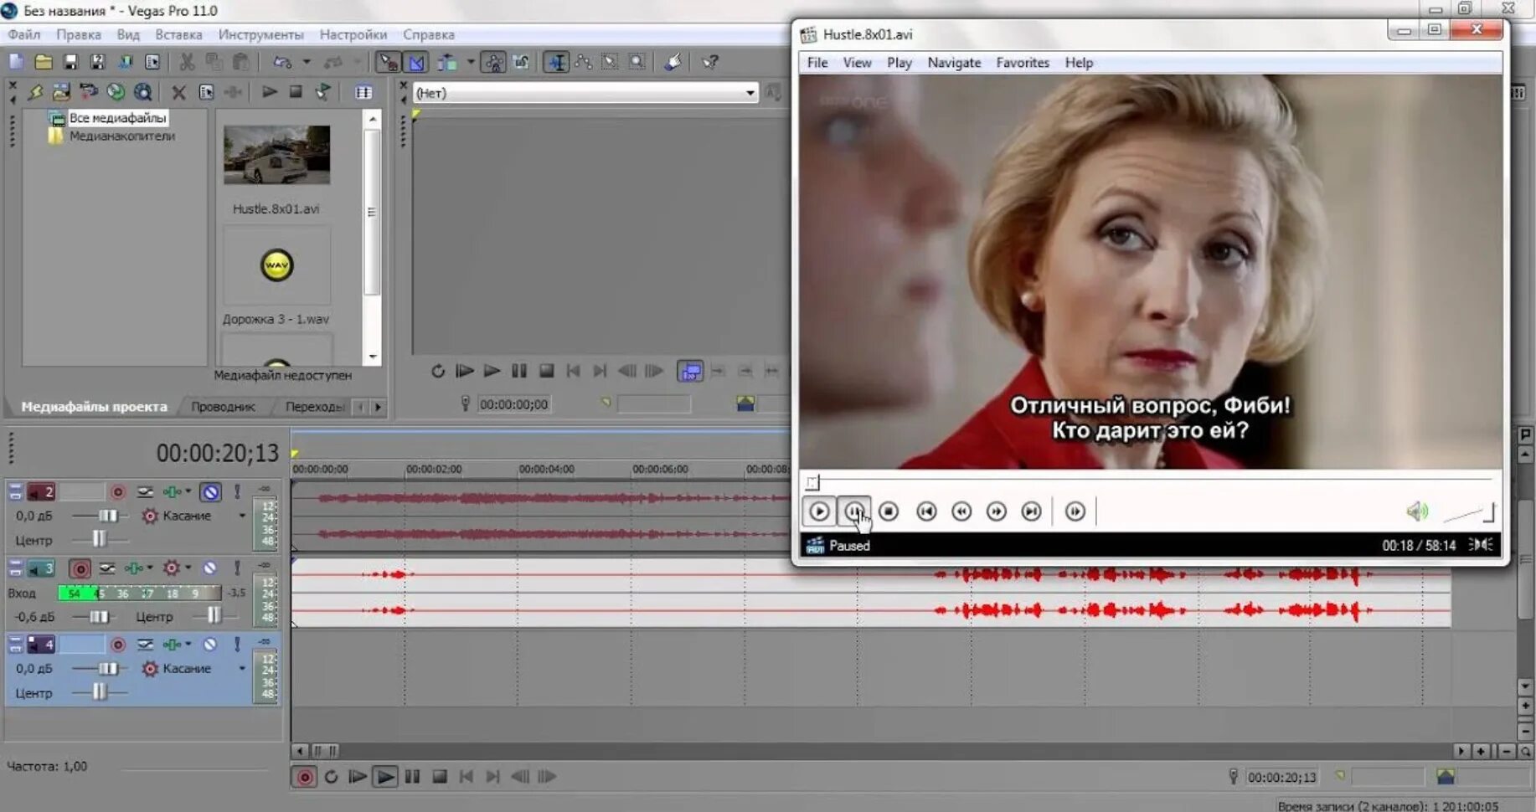Click the Open folder toolbar icon
Screen dimensions: 1536x812
(44, 62)
